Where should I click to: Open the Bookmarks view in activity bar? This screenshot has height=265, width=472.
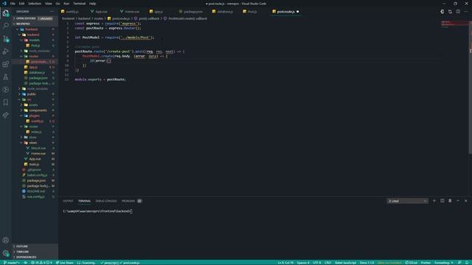6,102
